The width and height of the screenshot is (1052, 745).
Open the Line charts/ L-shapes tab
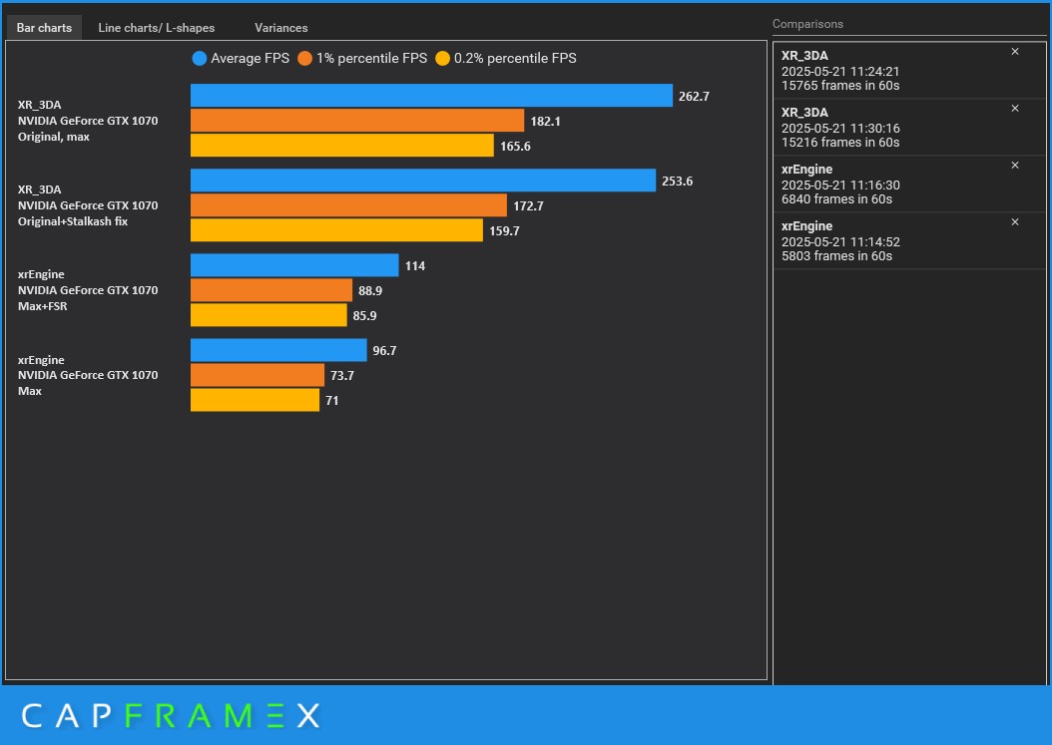[x=157, y=28]
